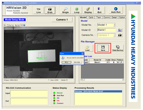
Task: Switch to the Comm tab
Action: pyautogui.click(x=107, y=17)
